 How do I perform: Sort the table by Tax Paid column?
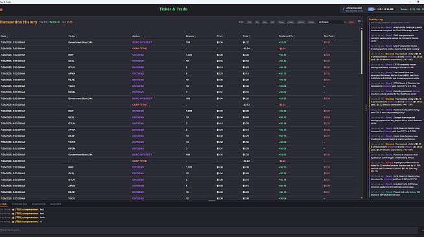click(329, 36)
